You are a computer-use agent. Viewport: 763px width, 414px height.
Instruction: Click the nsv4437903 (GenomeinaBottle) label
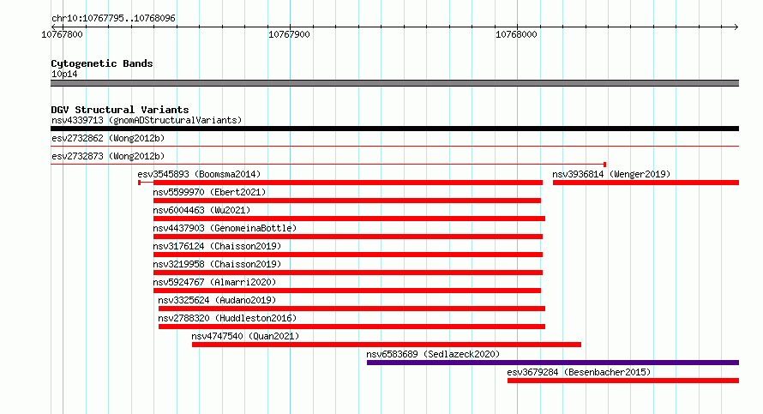[x=225, y=228]
